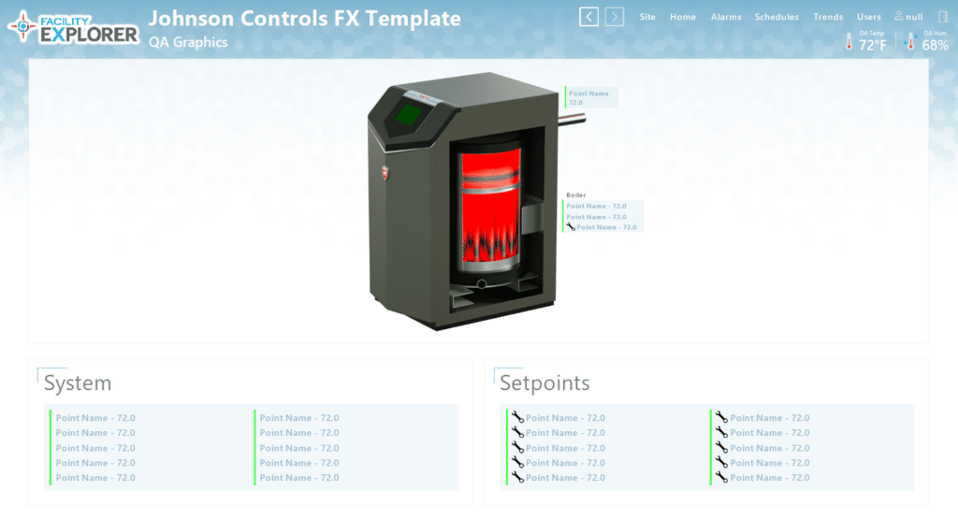958x520 pixels.
Task: Click the 72°F outdoor temperature value
Action: tap(873, 45)
